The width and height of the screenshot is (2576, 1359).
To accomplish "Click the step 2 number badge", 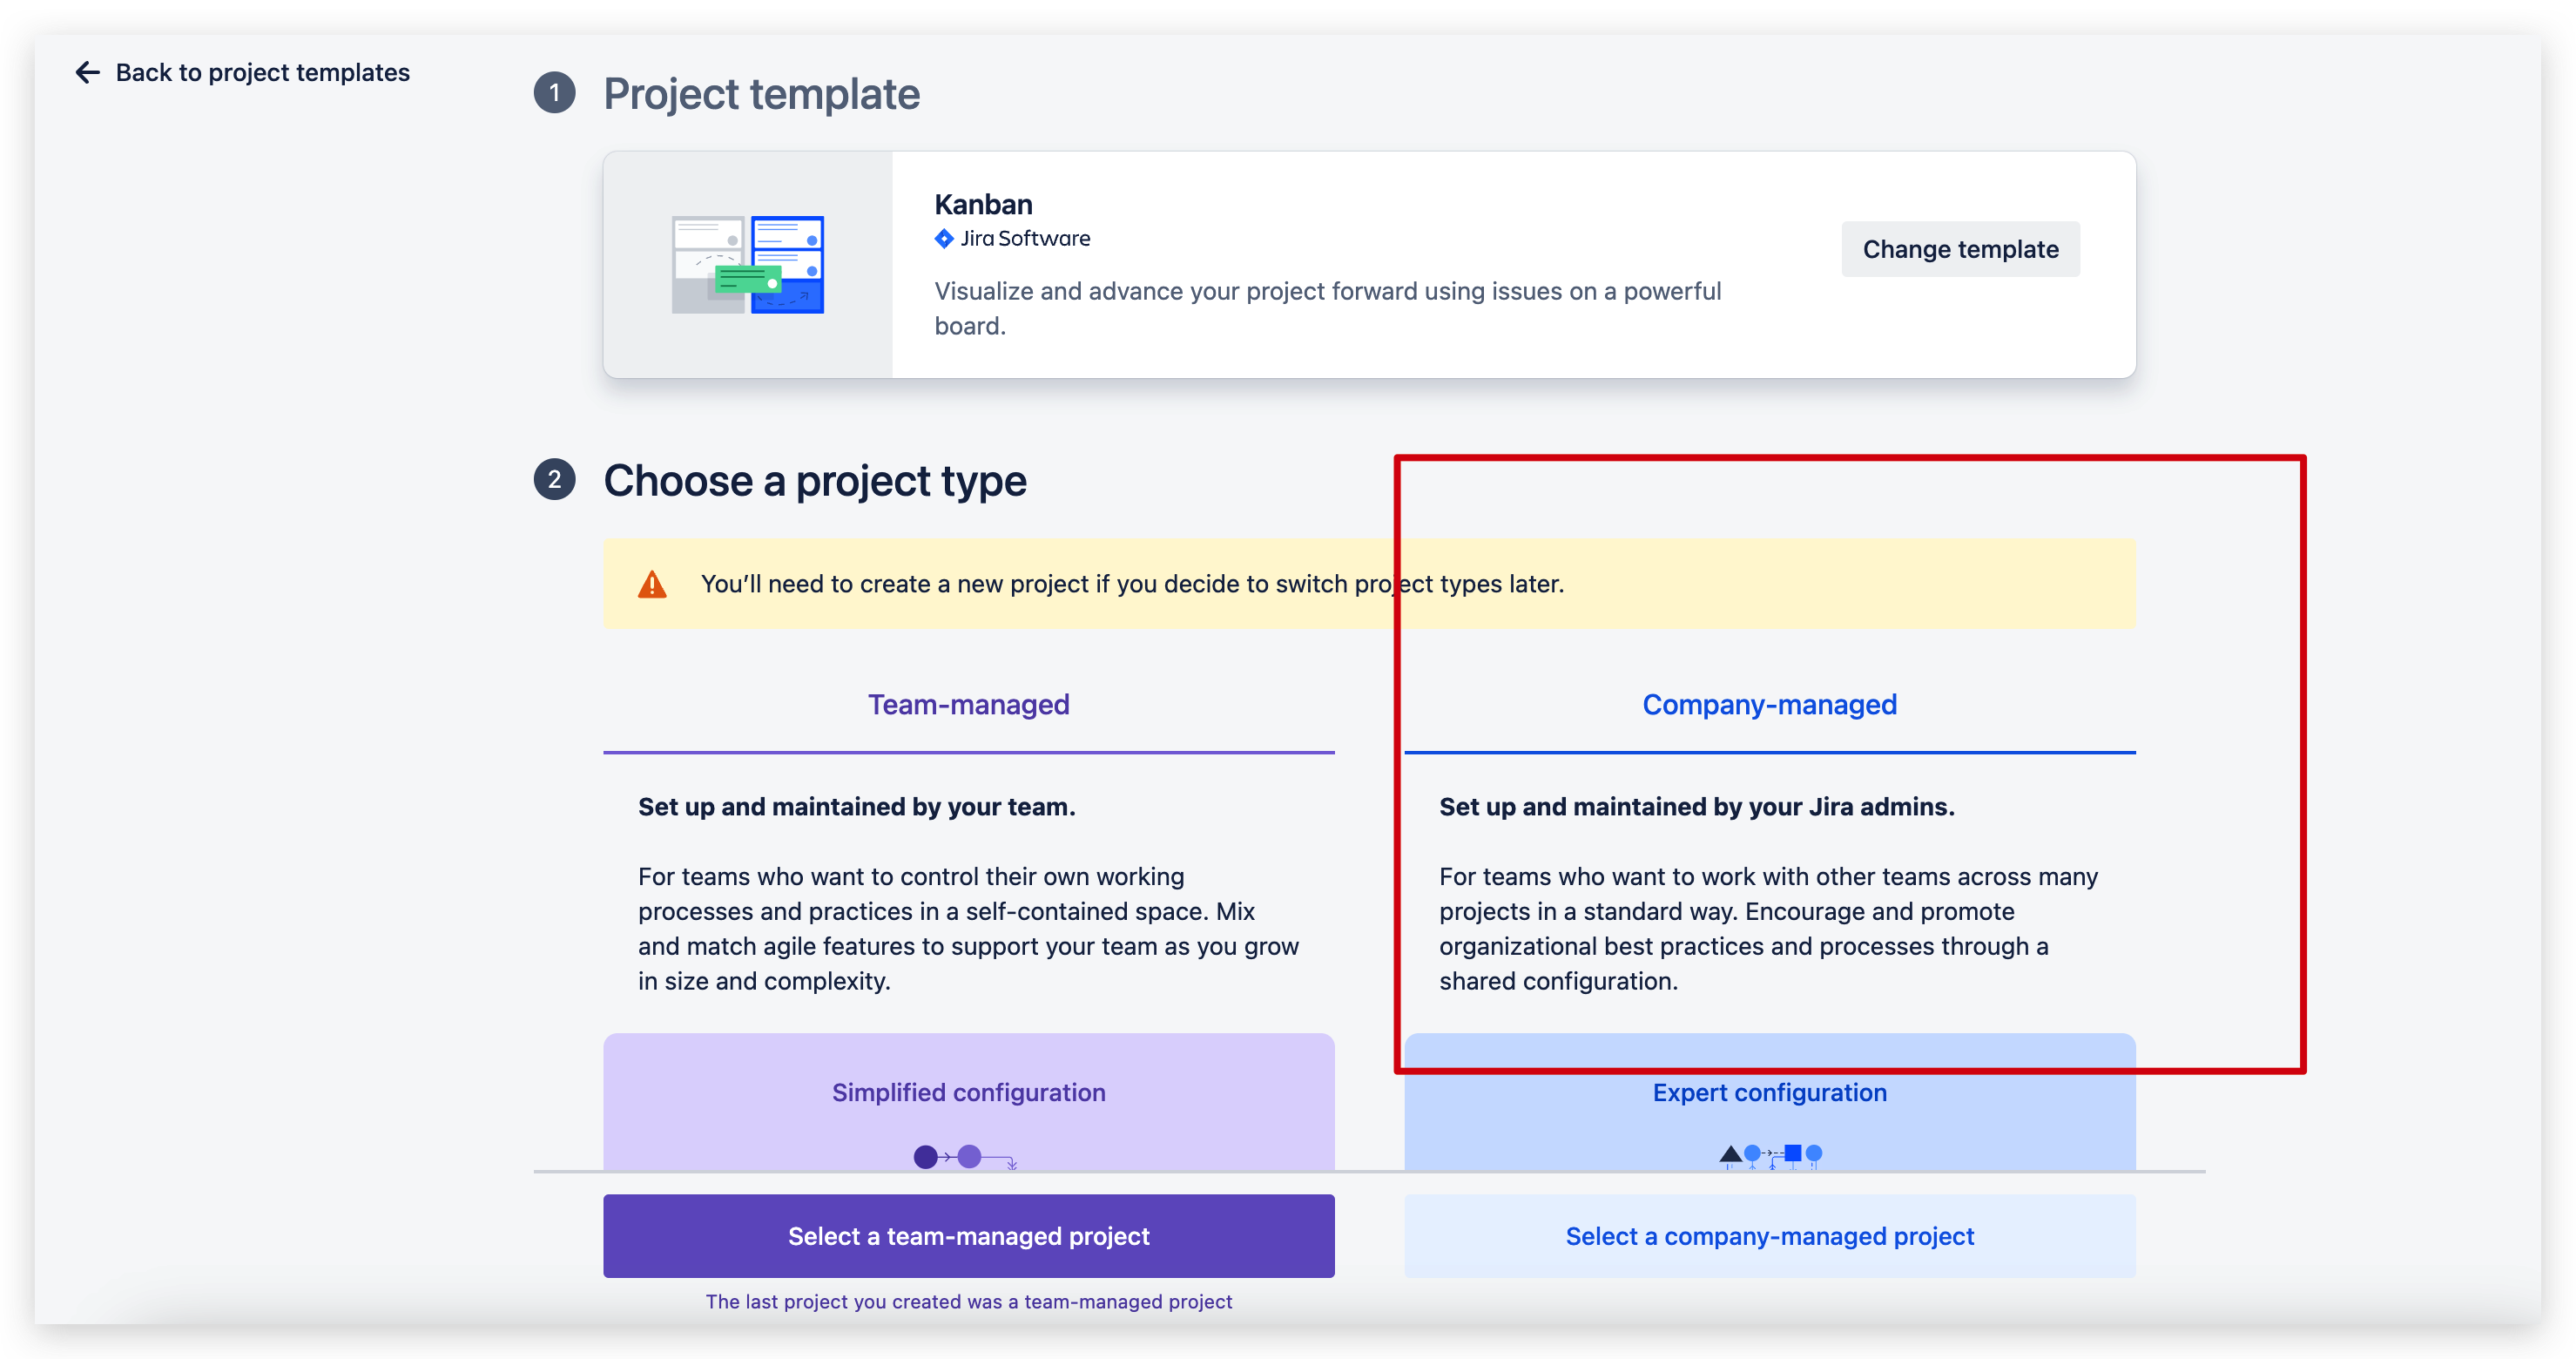I will [554, 480].
